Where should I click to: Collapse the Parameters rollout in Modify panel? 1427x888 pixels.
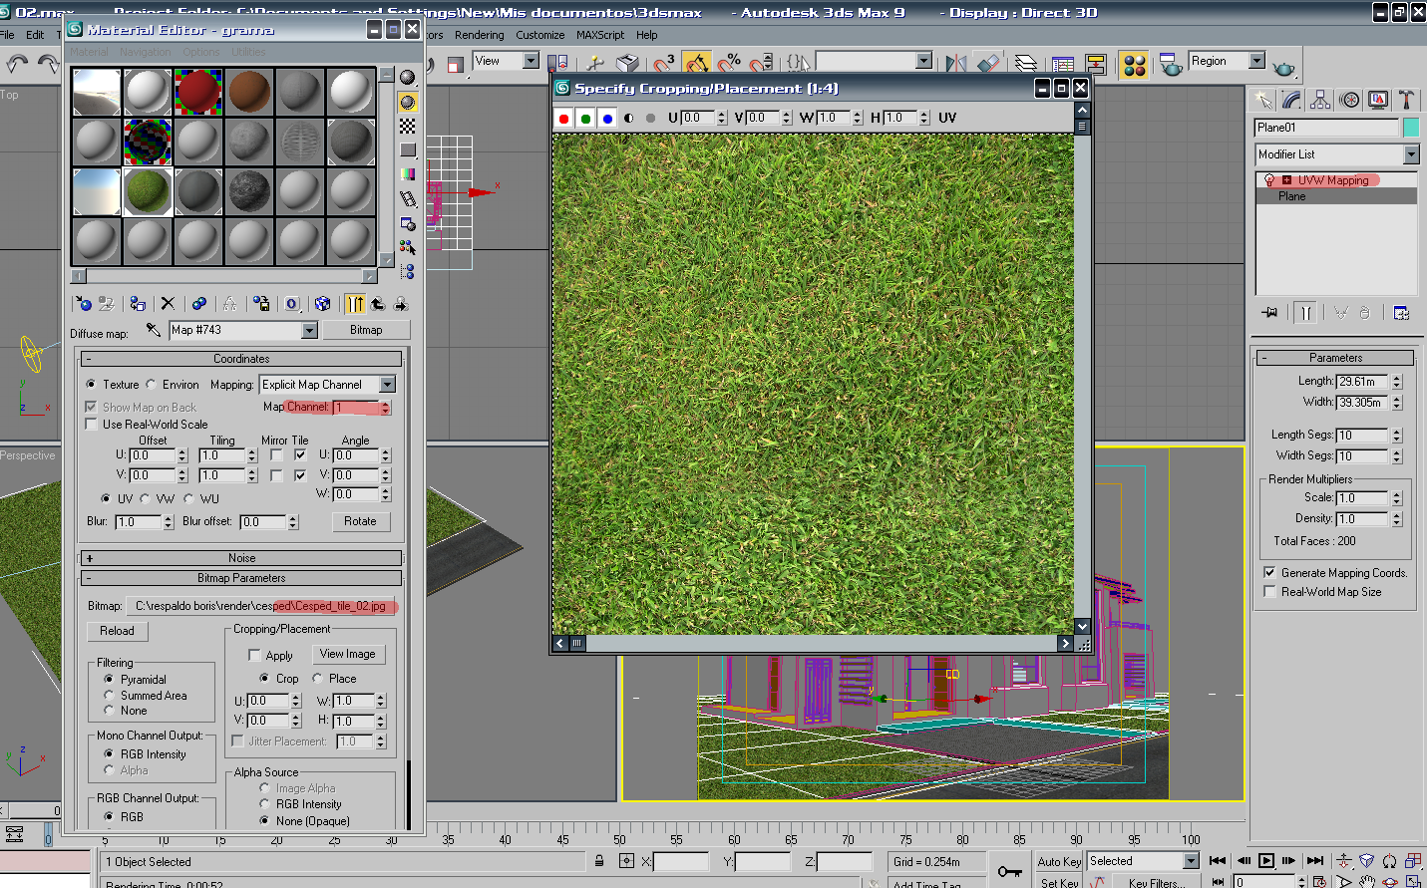click(x=1335, y=358)
